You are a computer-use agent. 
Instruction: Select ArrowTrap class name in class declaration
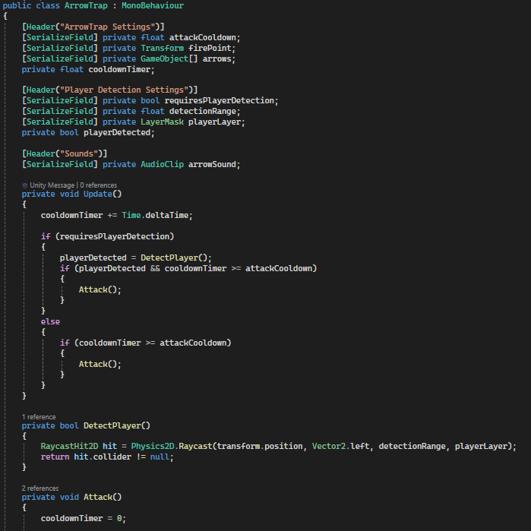click(x=86, y=6)
